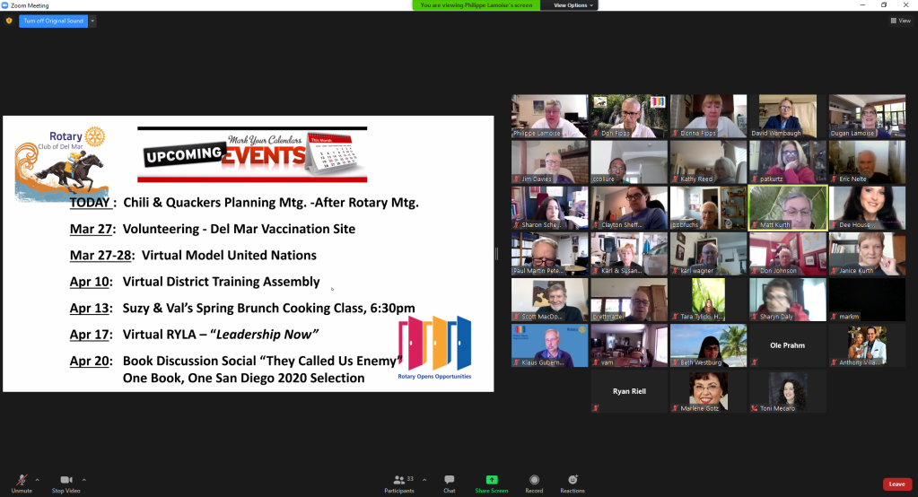Expand video options arrow beside Stop Video
Screen dimensions: 918x497
pos(84,479)
